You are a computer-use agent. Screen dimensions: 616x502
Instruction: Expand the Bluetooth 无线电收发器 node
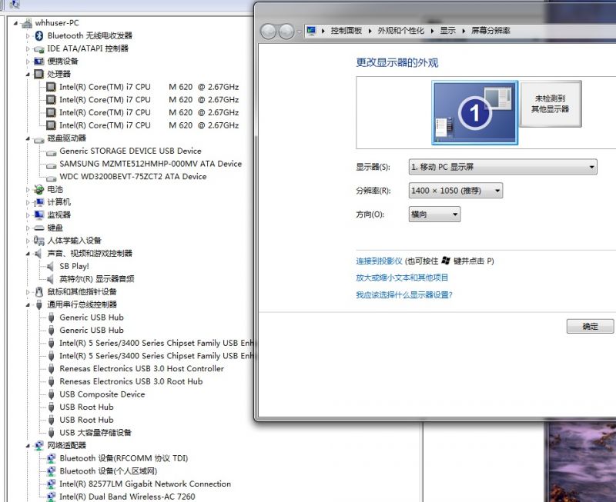(28, 36)
